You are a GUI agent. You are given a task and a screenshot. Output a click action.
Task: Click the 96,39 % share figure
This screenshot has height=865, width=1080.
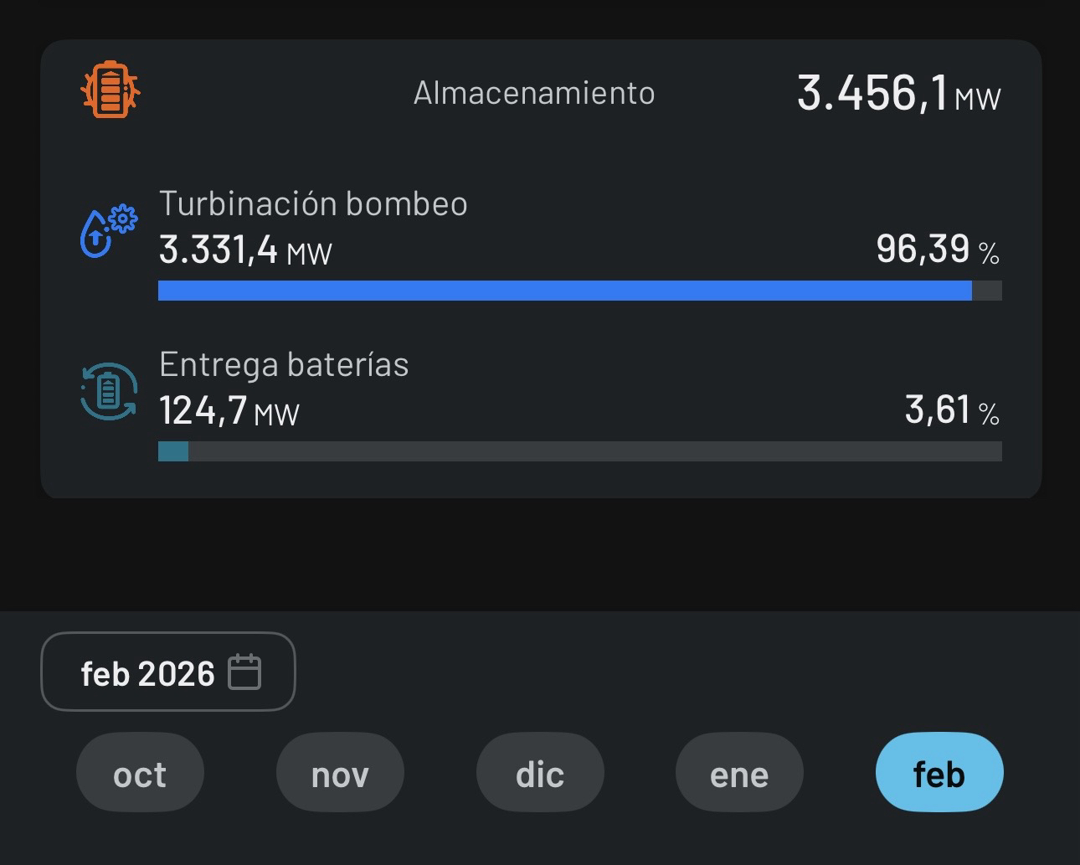coord(937,249)
